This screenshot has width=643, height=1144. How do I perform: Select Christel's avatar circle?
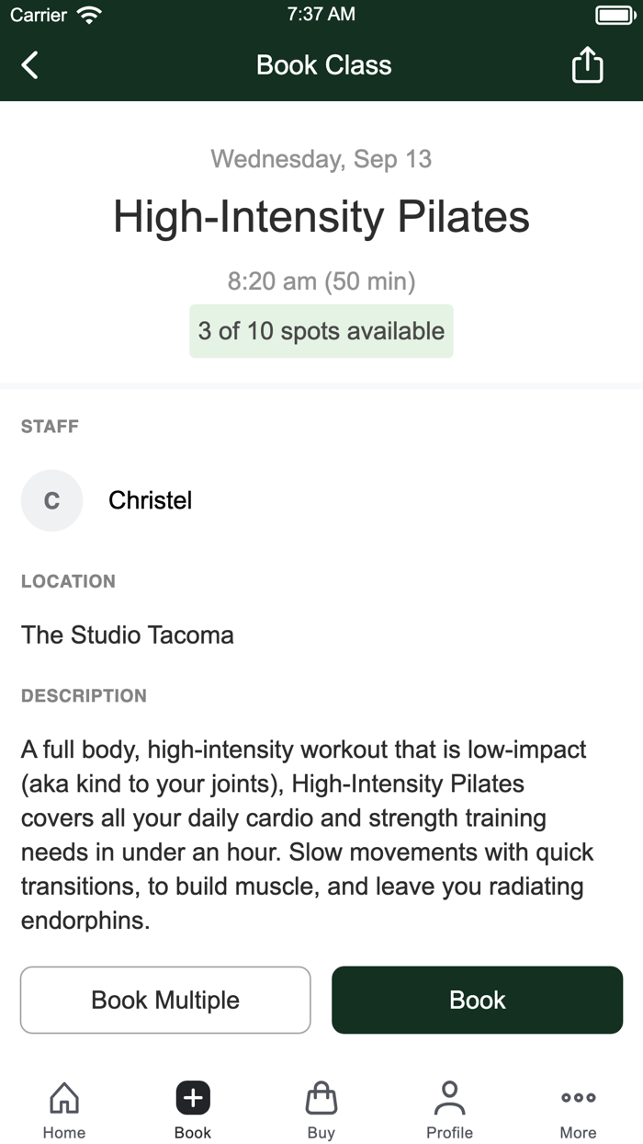coord(51,500)
